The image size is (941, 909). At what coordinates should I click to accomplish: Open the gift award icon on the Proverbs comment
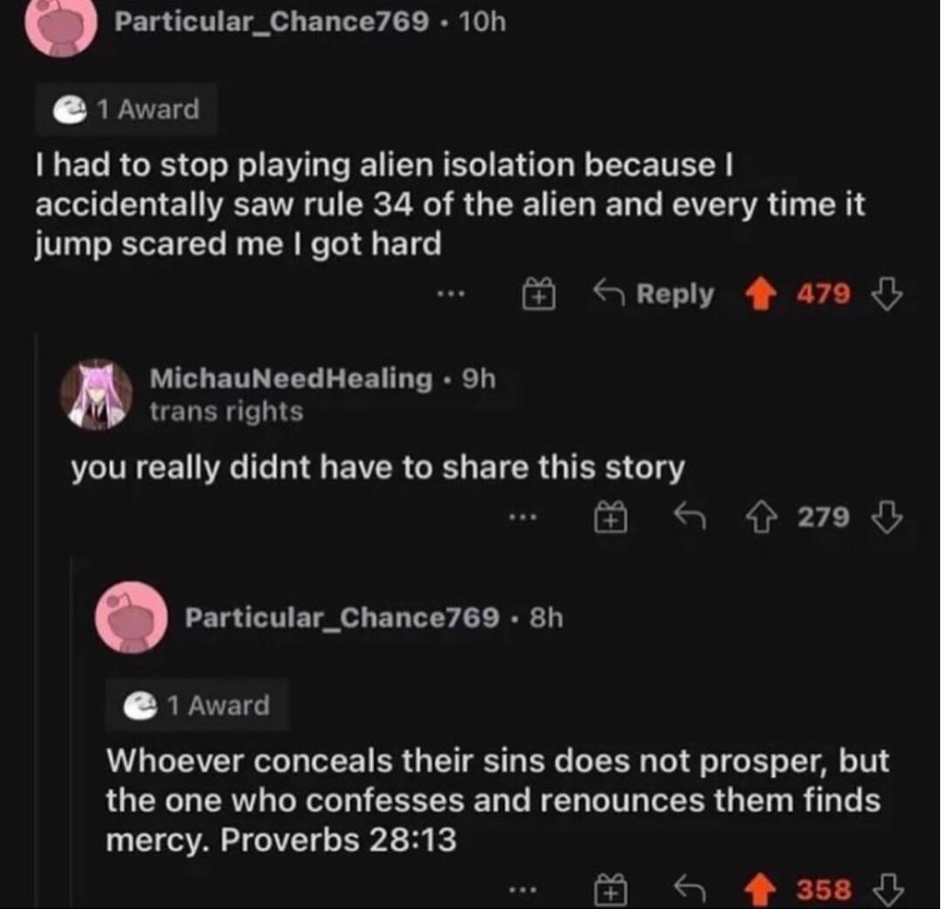tap(610, 886)
